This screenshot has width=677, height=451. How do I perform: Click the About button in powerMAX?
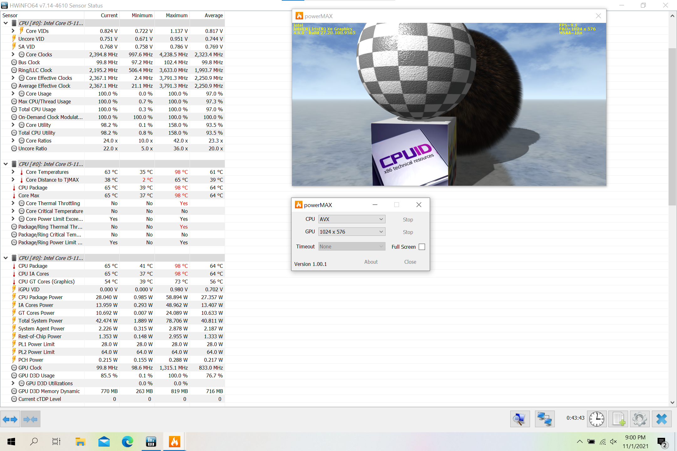(371, 262)
